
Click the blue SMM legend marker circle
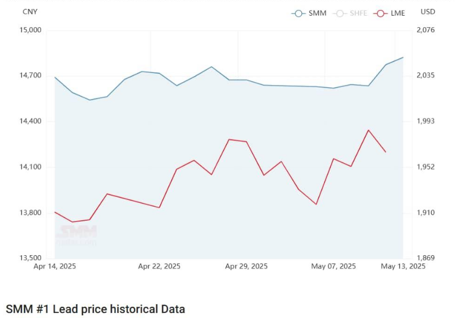click(x=299, y=13)
